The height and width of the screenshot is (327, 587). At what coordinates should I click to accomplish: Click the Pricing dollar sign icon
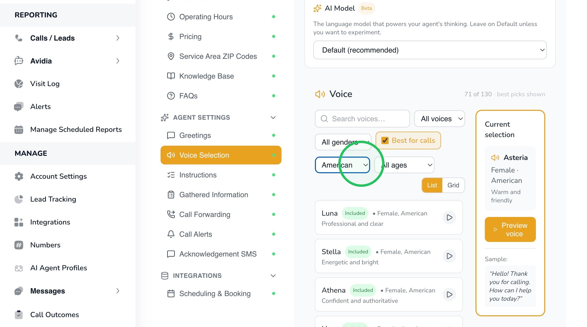[171, 36]
